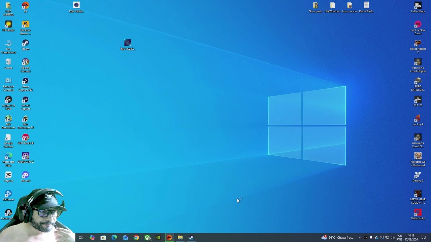
Task: Select the Este Computador icon
Action: pyautogui.click(x=8, y=47)
